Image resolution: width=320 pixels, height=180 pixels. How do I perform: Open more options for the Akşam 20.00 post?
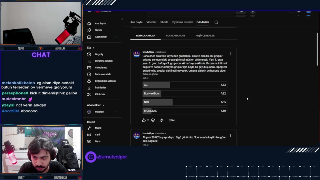pyautogui.click(x=230, y=135)
